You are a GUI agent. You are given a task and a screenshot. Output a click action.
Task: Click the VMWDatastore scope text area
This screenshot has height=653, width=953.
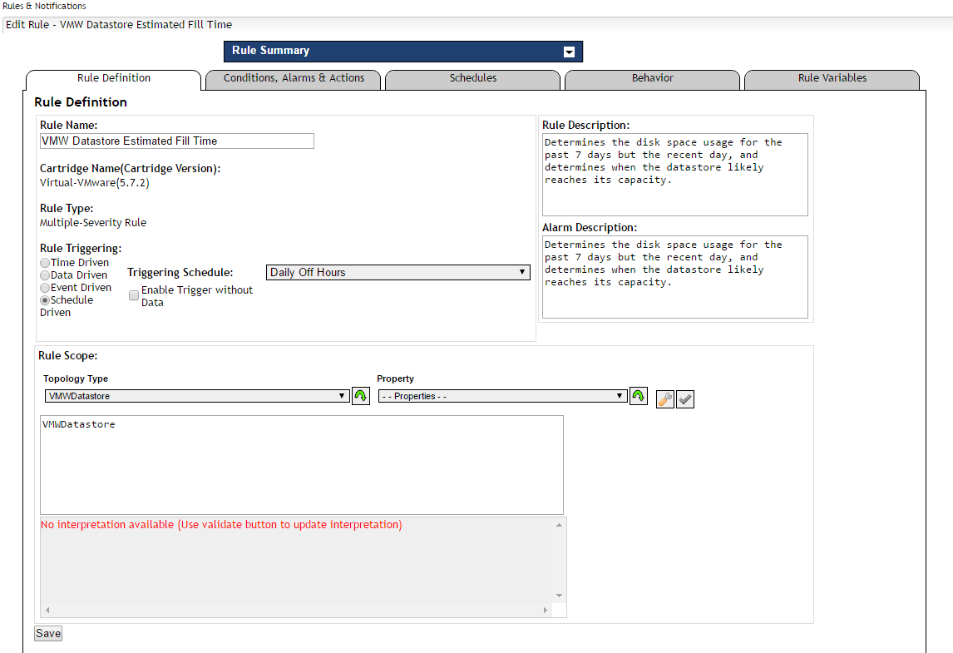pyautogui.click(x=302, y=465)
